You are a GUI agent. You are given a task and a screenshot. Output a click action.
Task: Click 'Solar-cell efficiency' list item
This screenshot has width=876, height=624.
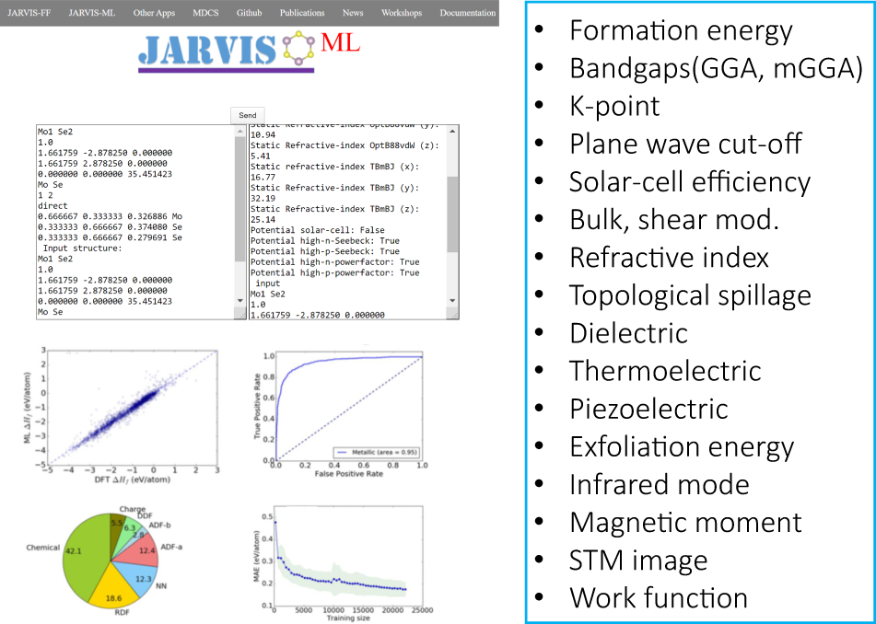(x=689, y=182)
